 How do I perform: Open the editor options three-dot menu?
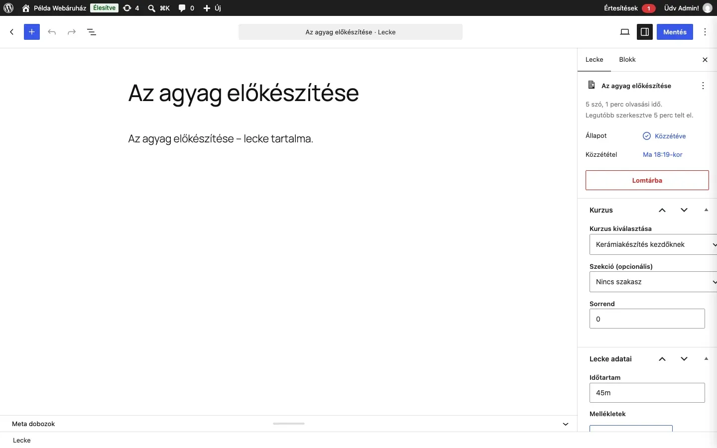(706, 32)
